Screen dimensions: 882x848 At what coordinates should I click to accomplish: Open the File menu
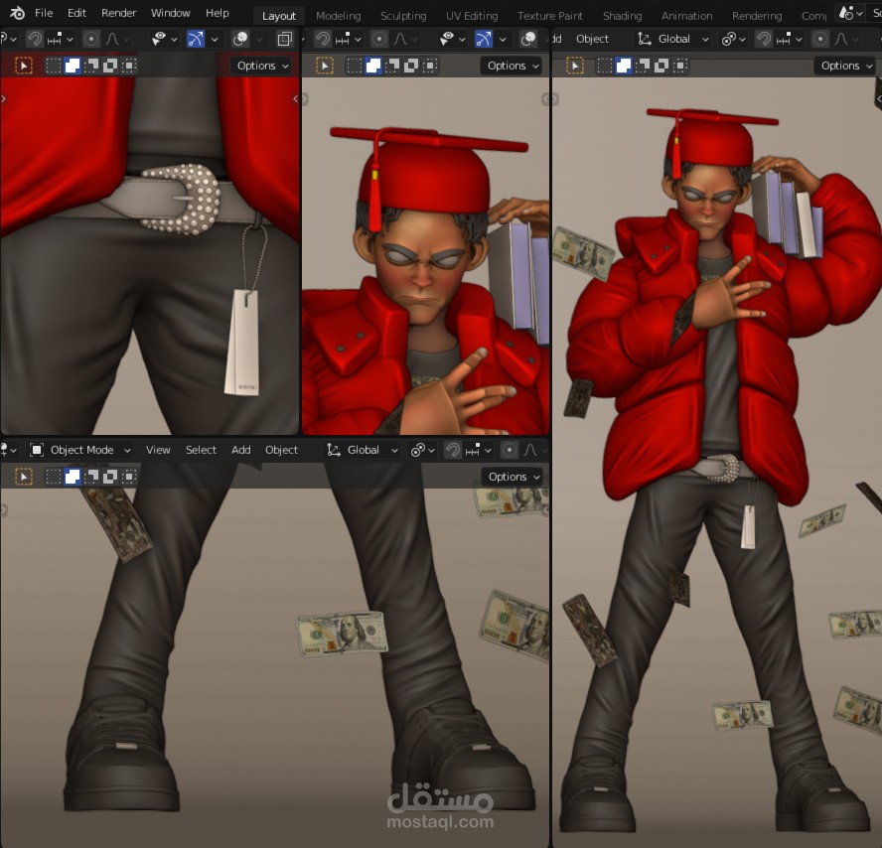pos(44,12)
